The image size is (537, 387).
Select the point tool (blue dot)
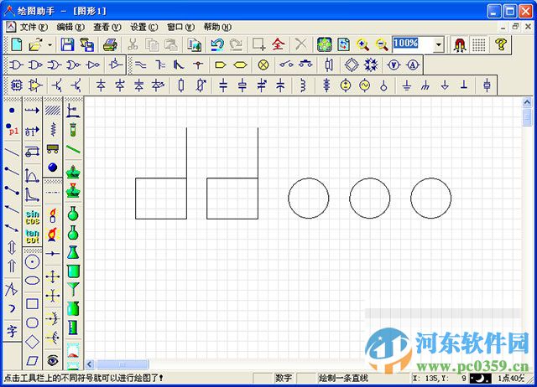12,111
